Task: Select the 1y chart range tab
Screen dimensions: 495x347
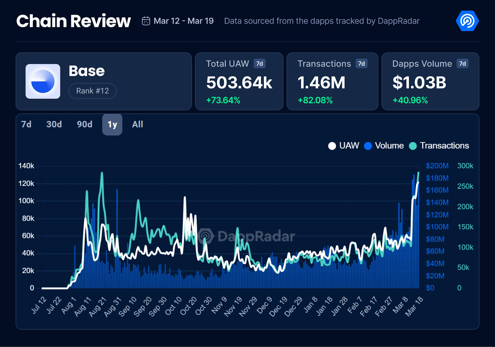Action: (x=112, y=125)
